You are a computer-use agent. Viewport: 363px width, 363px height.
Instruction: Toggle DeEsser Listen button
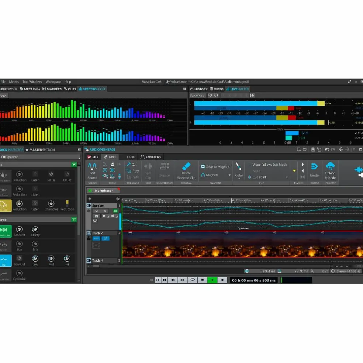(x=35, y=203)
